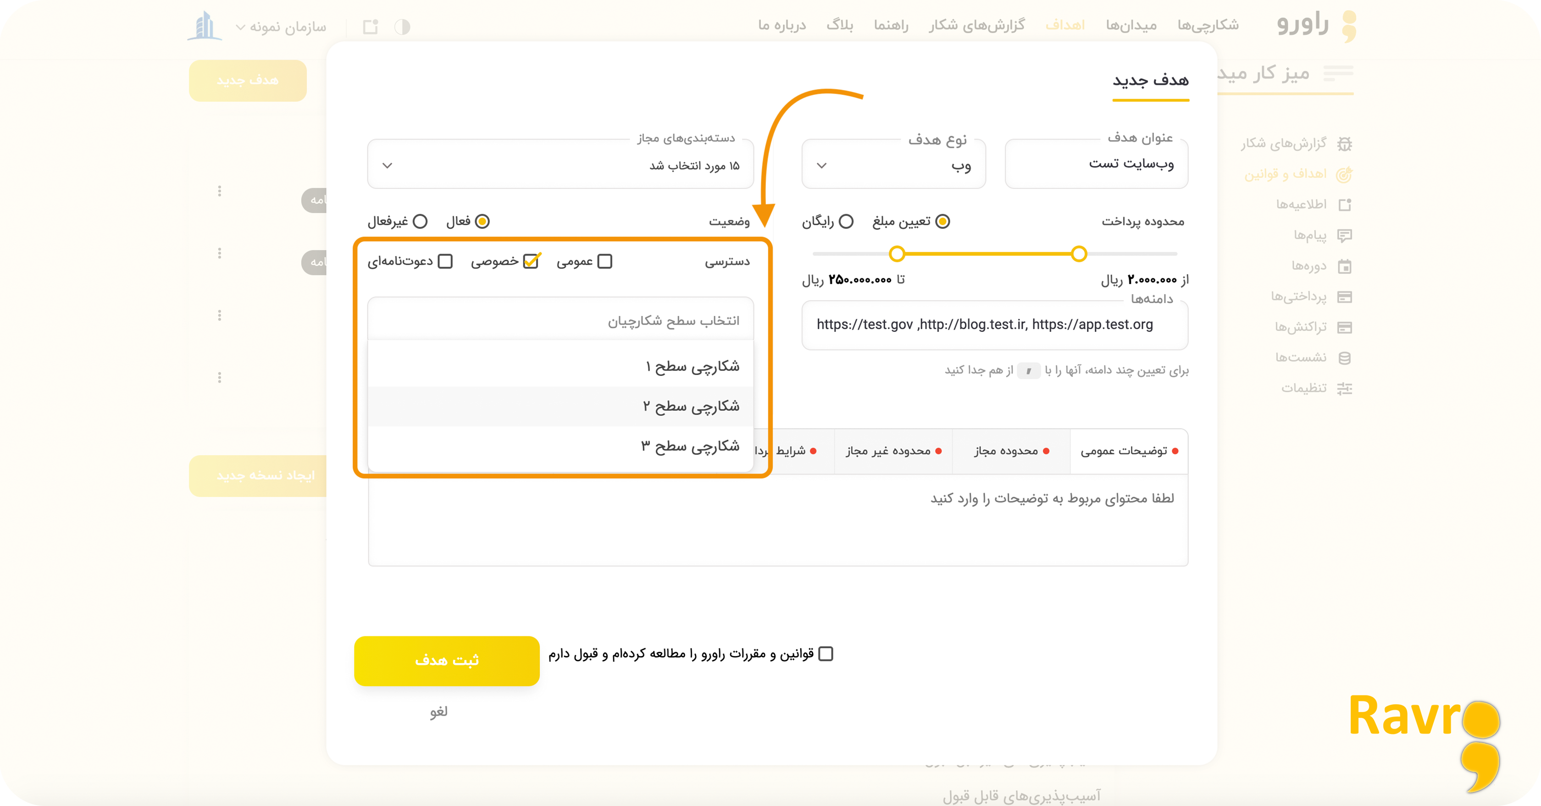1541x806 pixels.
Task: Select the رایگان payment radio button
Action: pos(846,221)
